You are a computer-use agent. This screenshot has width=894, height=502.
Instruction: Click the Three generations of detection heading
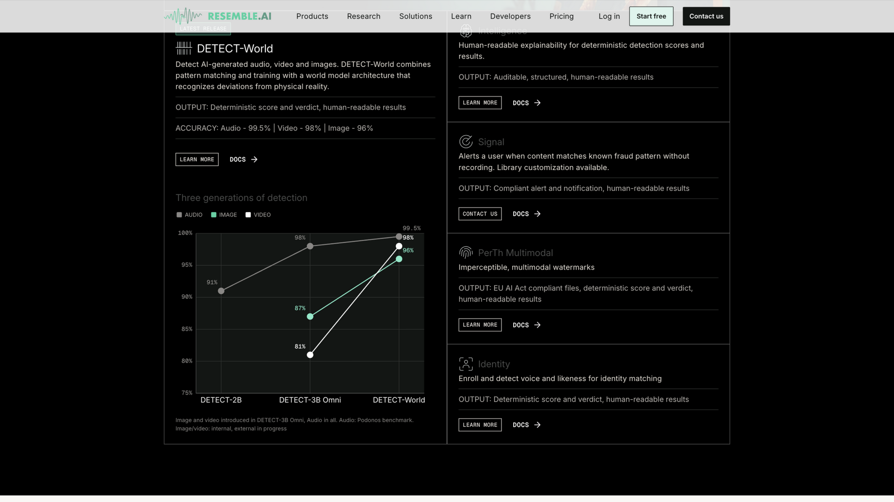click(x=241, y=198)
